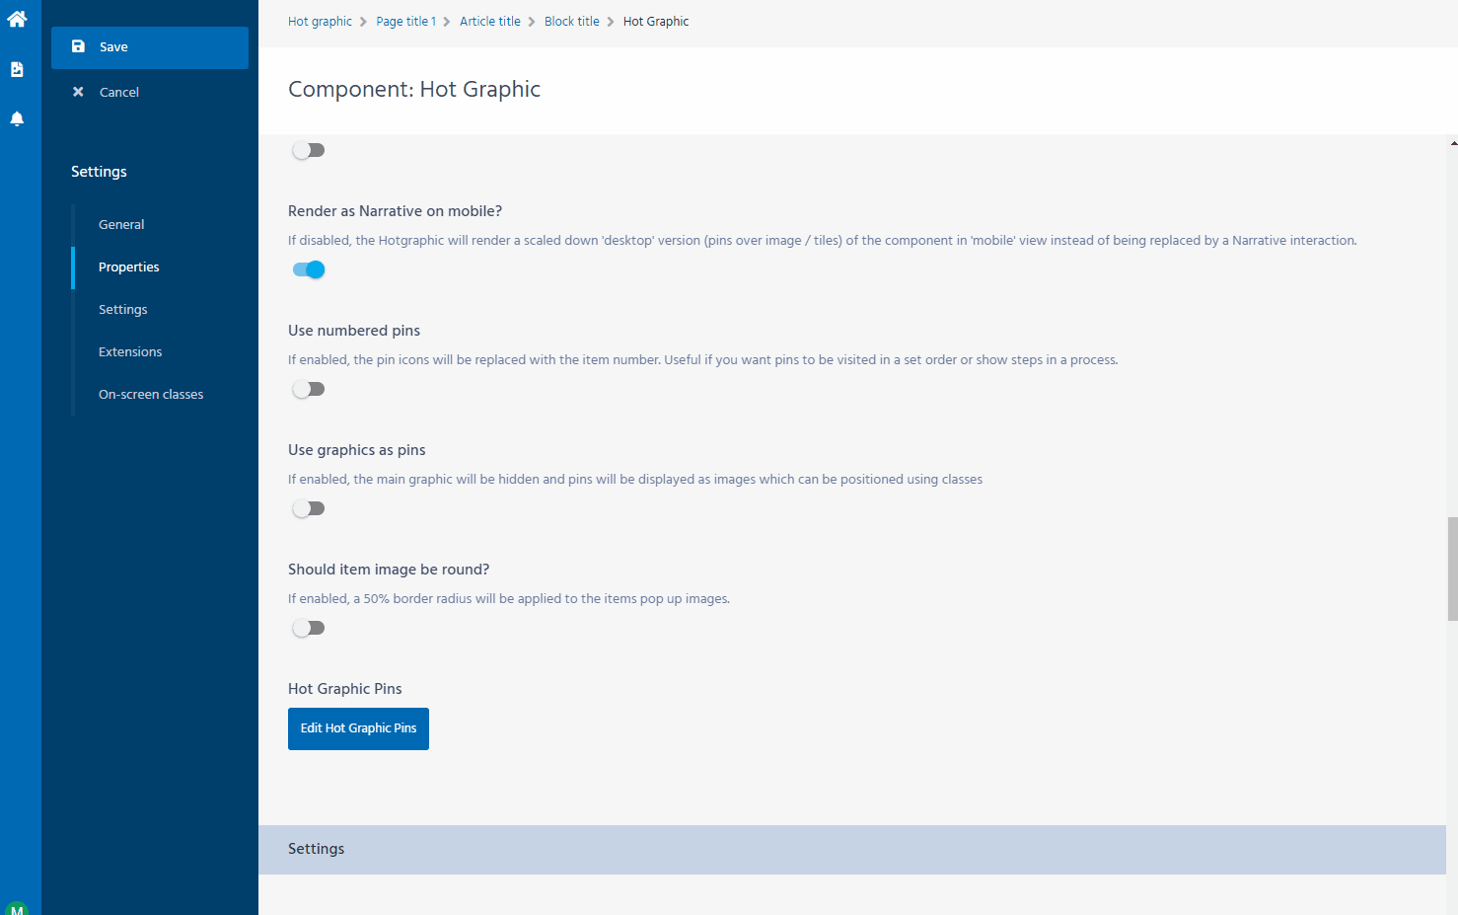Expand the Settings section at the bottom
The height and width of the screenshot is (915, 1458).
pyautogui.click(x=316, y=848)
